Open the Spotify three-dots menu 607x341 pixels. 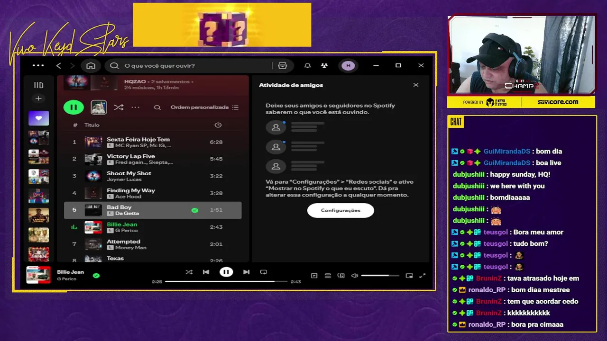point(38,65)
